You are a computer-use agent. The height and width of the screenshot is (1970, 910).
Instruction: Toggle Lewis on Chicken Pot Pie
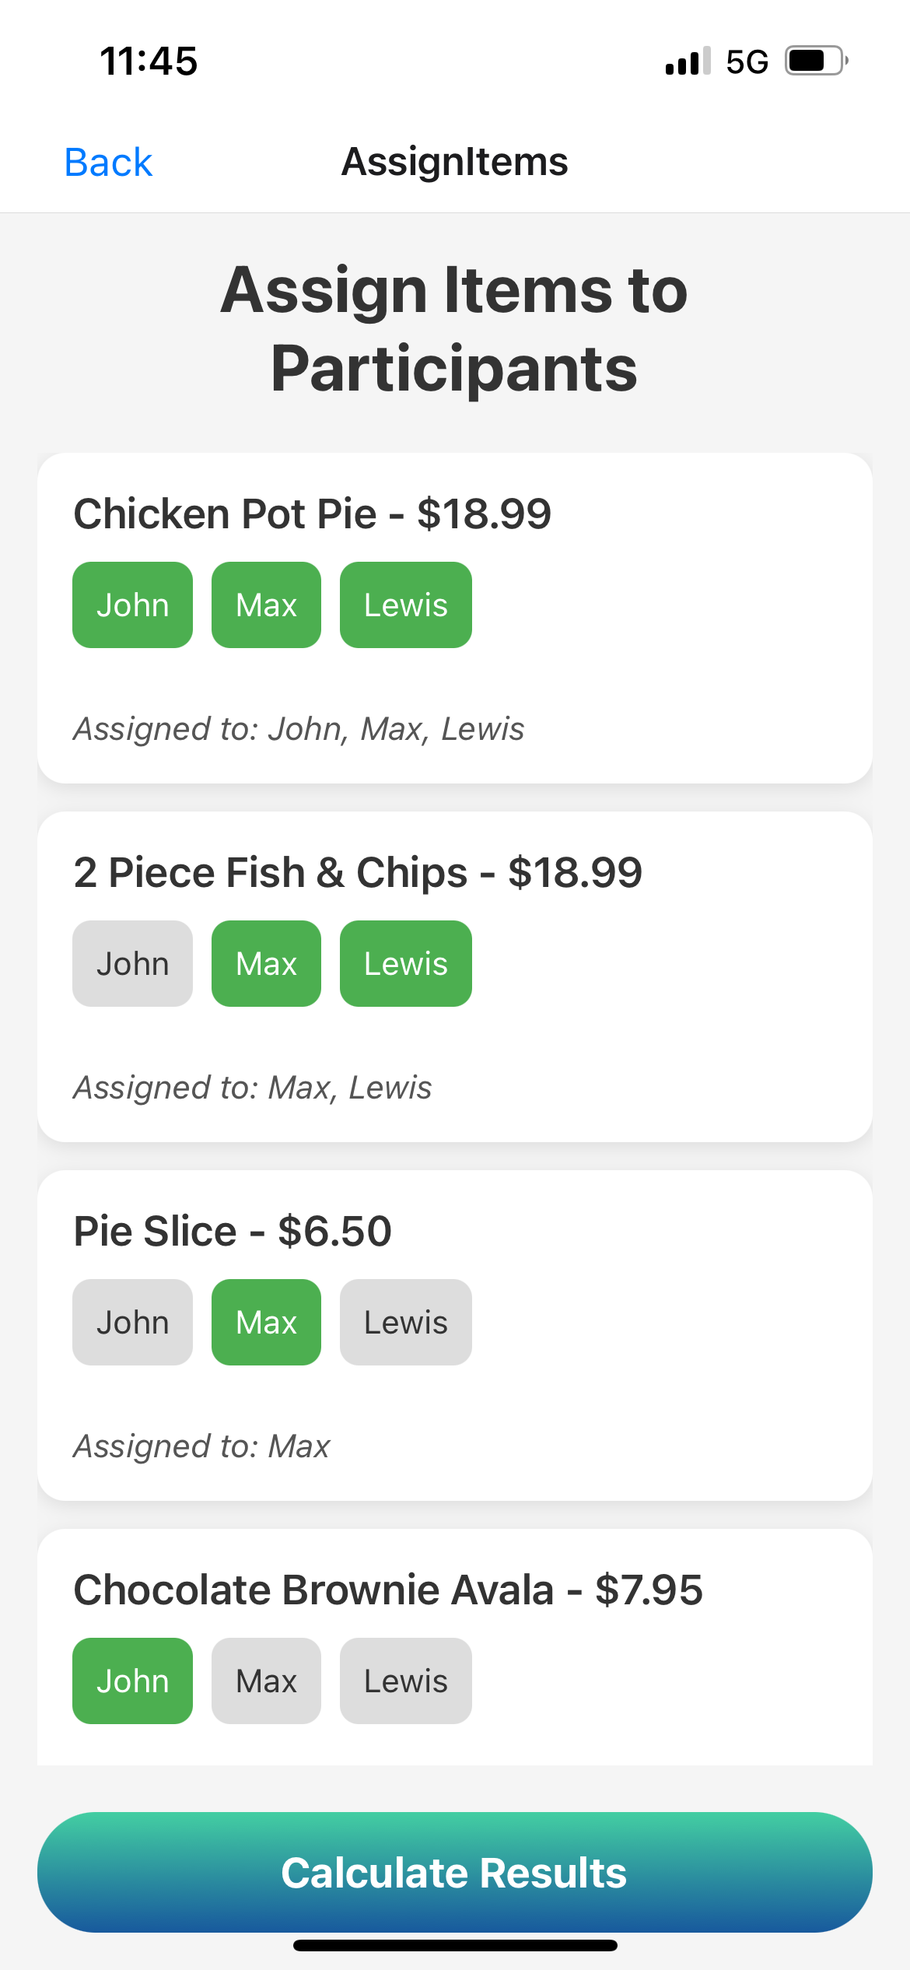click(406, 605)
